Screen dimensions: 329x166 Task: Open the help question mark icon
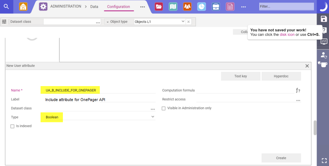pyautogui.click(x=325, y=30)
